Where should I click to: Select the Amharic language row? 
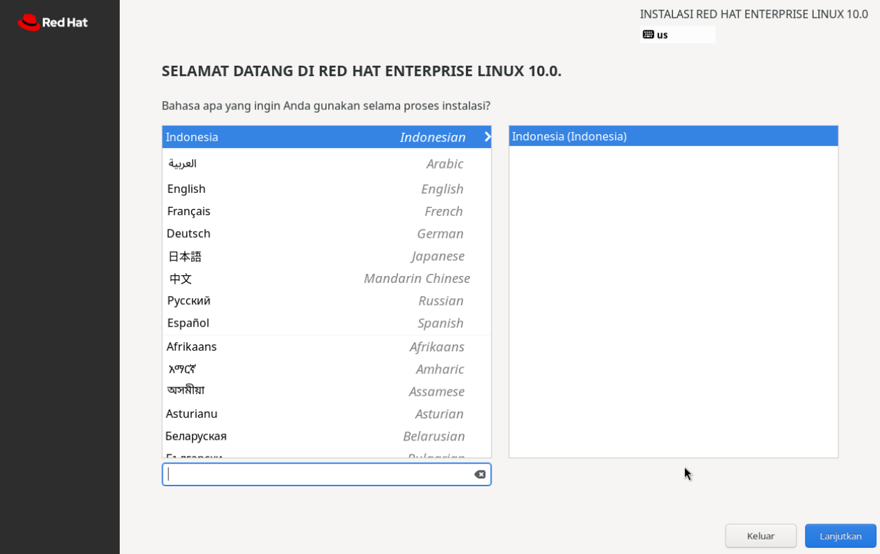(x=327, y=369)
